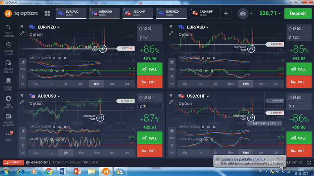Open chart type icon on EUR/NZD panel
The width and height of the screenshot is (314, 176).
[x=22, y=62]
